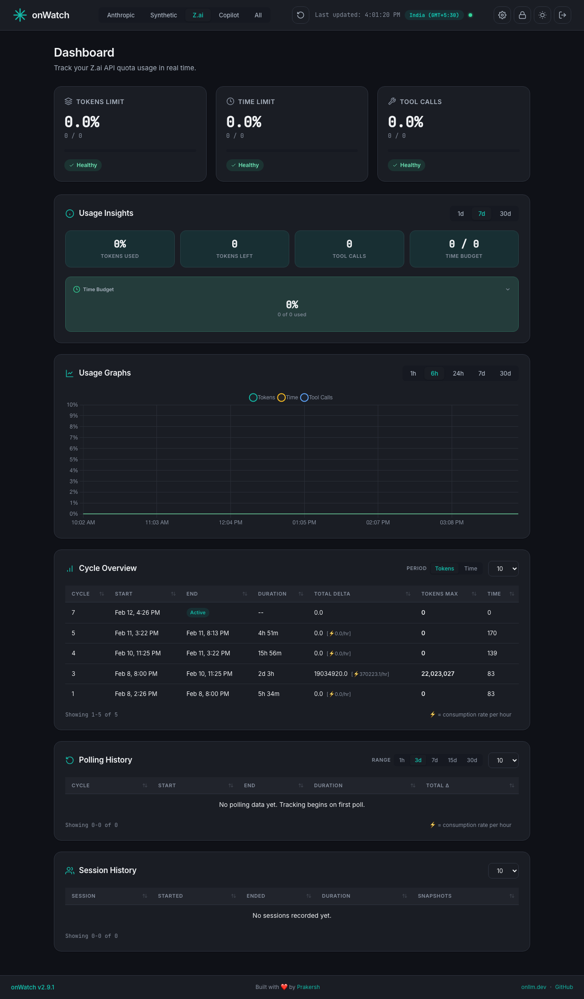Open Prakersh author link
This screenshot has height=999, width=584.
(x=308, y=987)
